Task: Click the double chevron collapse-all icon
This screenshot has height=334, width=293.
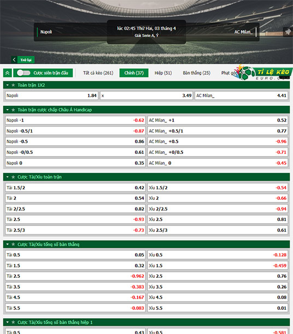Action: pyautogui.click(x=8, y=73)
